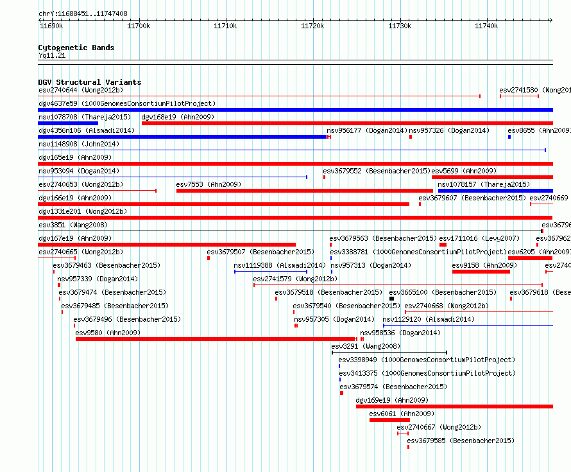Click the esv2740644 (Wong2012b) variant label
571x472 pixels.
coord(81,90)
